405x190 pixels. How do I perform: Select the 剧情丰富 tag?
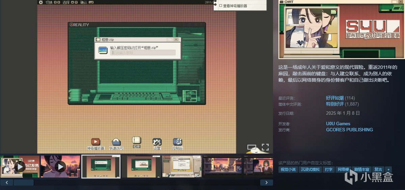coord(361,169)
